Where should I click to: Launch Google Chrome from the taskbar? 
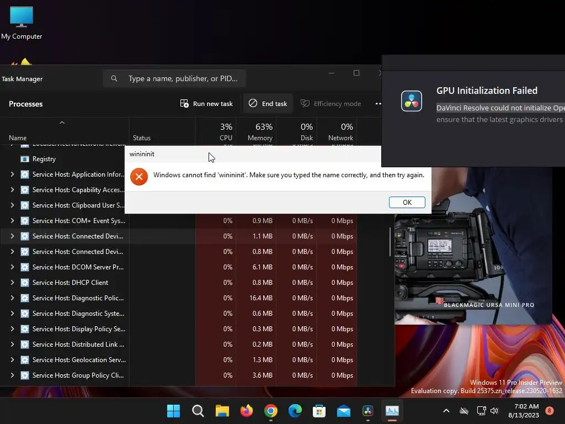270,411
